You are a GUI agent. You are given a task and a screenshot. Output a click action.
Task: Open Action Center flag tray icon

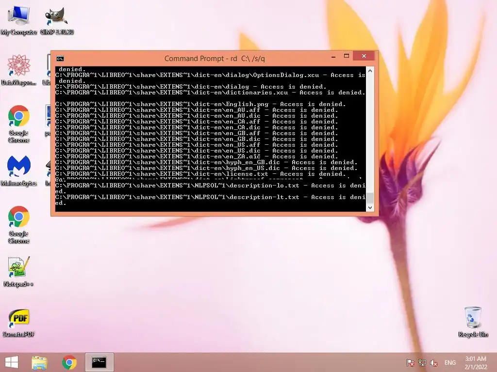(x=411, y=363)
